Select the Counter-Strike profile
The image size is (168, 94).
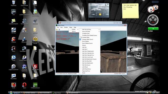pyautogui.click(x=90, y=37)
